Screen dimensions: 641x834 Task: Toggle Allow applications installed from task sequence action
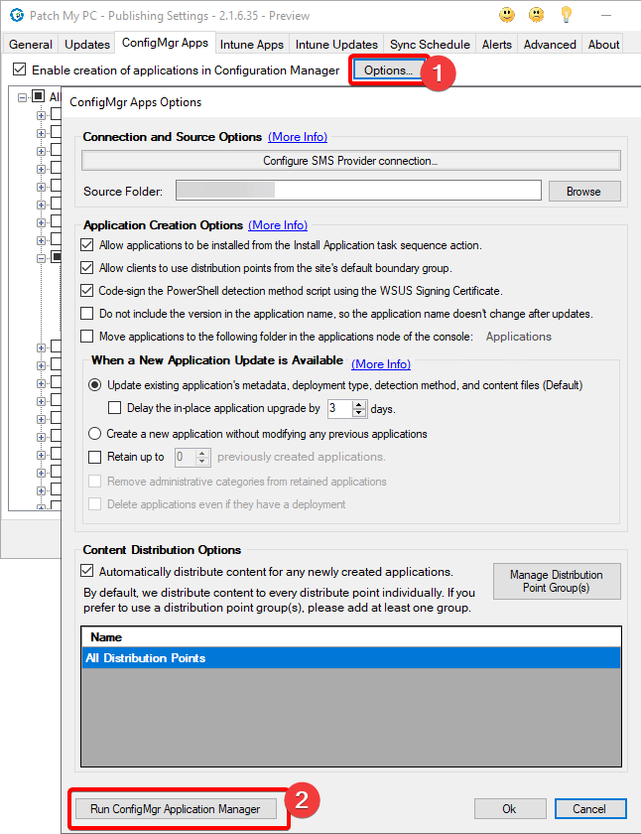coord(86,245)
